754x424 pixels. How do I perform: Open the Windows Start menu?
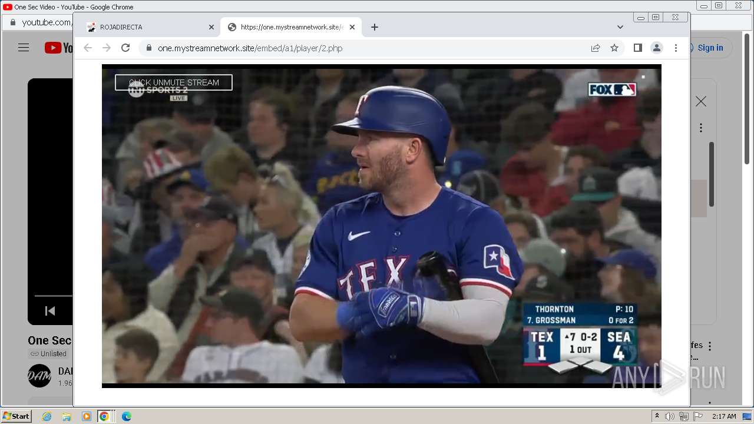click(x=16, y=416)
